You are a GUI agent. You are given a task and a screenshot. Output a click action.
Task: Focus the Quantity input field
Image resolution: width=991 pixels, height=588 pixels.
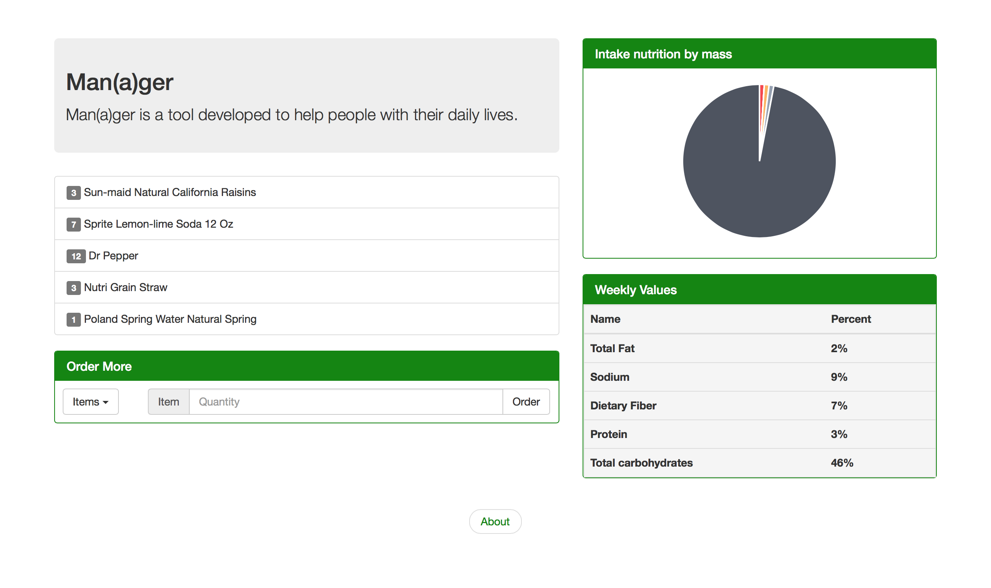[346, 402]
